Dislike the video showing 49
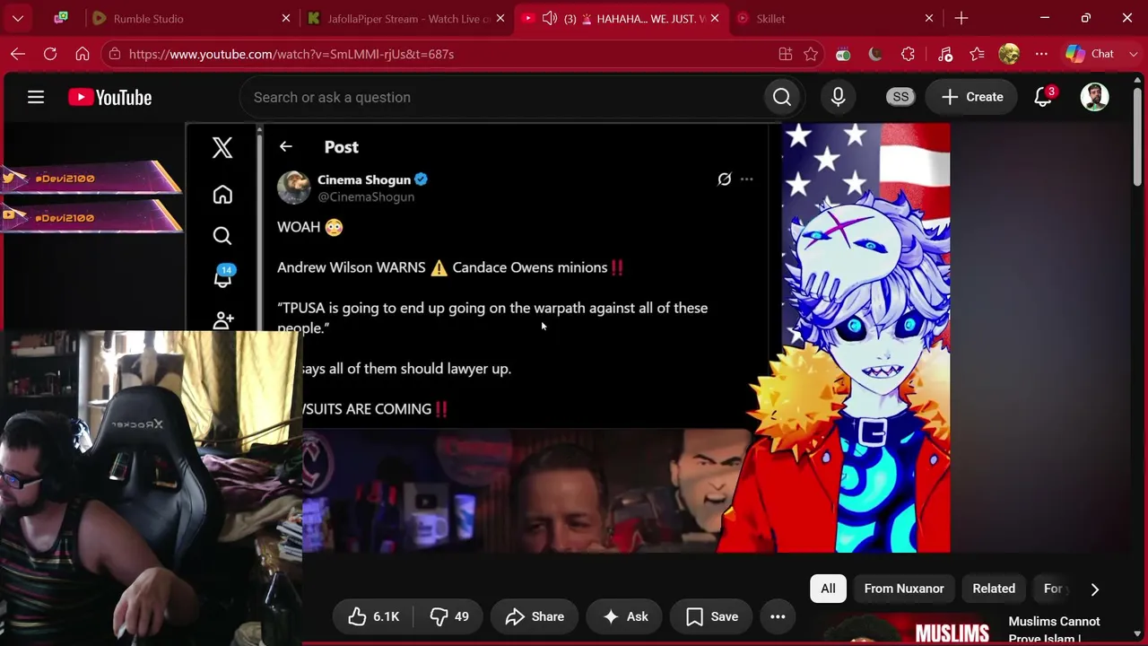 click(x=449, y=616)
